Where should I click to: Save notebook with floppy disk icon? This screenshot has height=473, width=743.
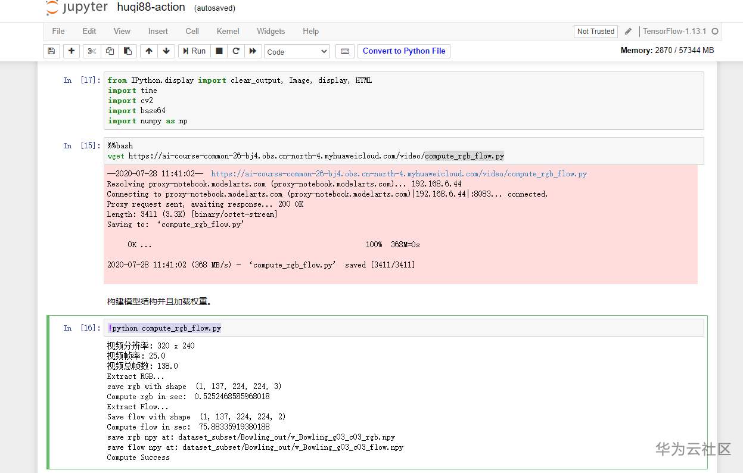52,51
